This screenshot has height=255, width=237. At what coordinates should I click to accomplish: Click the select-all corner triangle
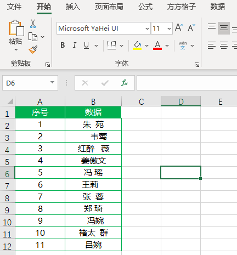click(10, 101)
